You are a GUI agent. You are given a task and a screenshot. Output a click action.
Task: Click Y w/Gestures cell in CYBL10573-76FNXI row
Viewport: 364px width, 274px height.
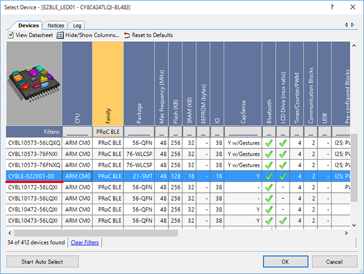point(243,154)
